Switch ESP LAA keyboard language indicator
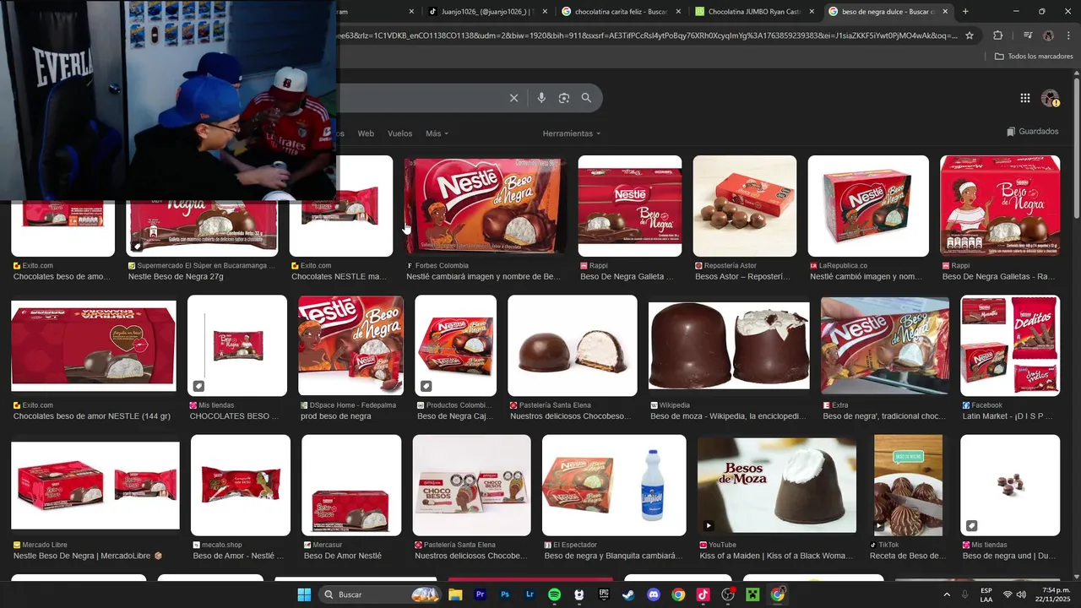1081x608 pixels. click(x=986, y=594)
